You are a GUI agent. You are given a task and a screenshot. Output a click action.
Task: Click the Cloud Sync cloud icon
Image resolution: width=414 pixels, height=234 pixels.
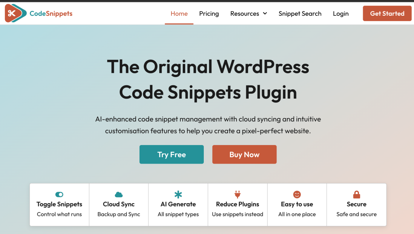pyautogui.click(x=118, y=194)
